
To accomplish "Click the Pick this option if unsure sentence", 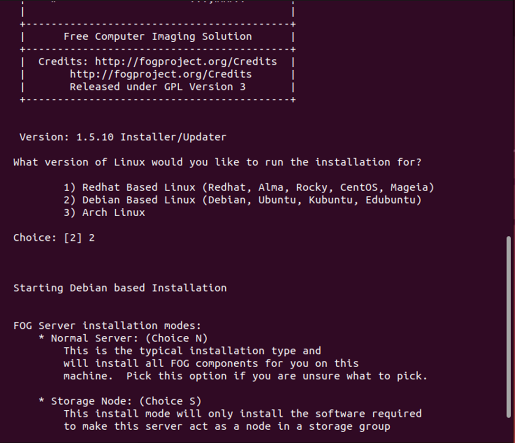I will coord(277,376).
